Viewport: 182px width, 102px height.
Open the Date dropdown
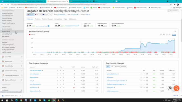click(75, 15)
